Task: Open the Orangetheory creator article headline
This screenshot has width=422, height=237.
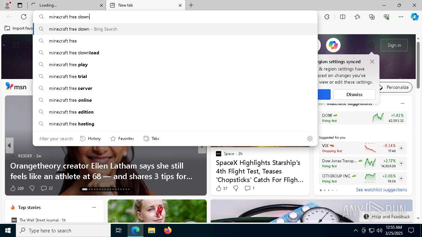Action: pyautogui.click(x=101, y=171)
